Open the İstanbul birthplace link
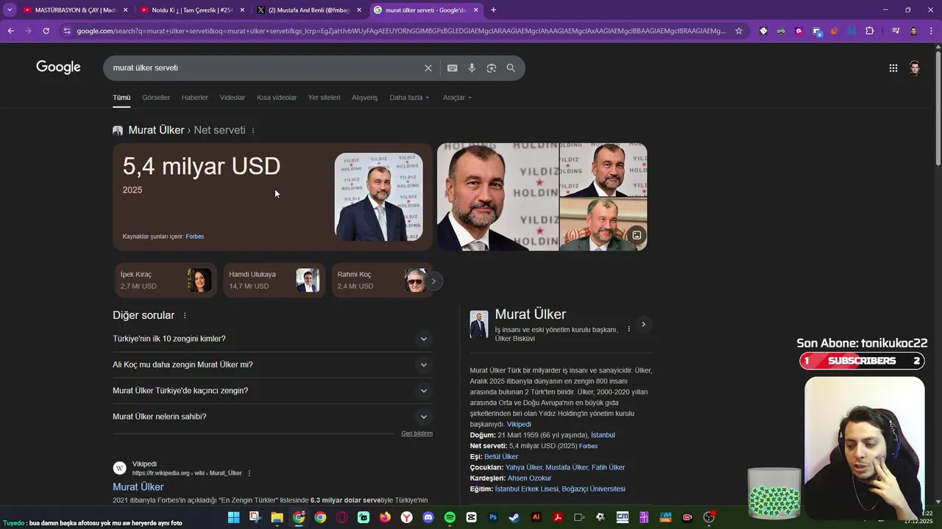Screen dimensions: 942x529 [x=603, y=435]
